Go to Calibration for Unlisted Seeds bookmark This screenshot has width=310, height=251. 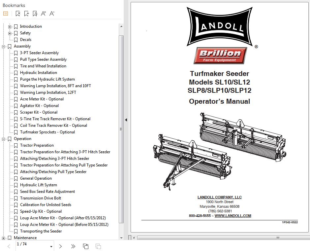pyautogui.click(x=46, y=205)
